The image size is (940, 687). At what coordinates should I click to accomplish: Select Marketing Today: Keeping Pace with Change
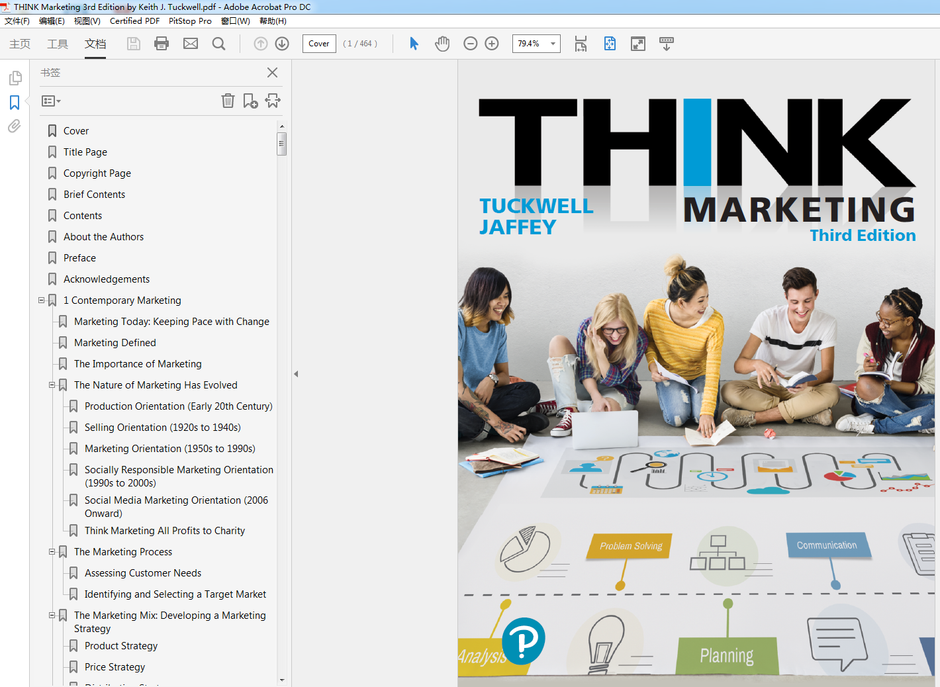[x=171, y=322]
